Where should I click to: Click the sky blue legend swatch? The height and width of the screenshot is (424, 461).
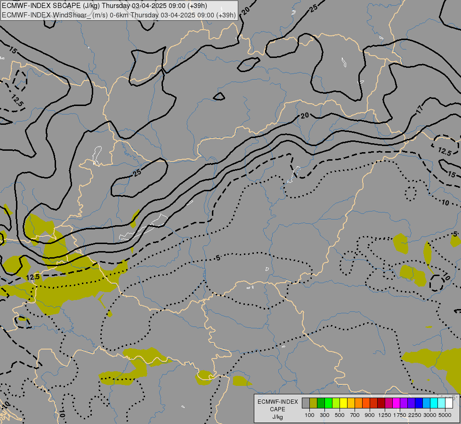pyautogui.click(x=426, y=403)
